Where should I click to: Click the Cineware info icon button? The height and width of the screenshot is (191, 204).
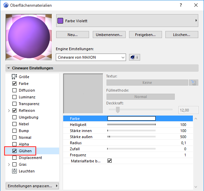pyautogui.click(x=134, y=57)
